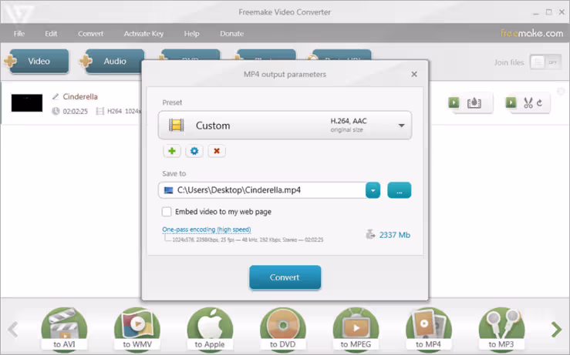This screenshot has height=355, width=570.
Task: Choose the to MP3 output format
Action: pos(501,329)
